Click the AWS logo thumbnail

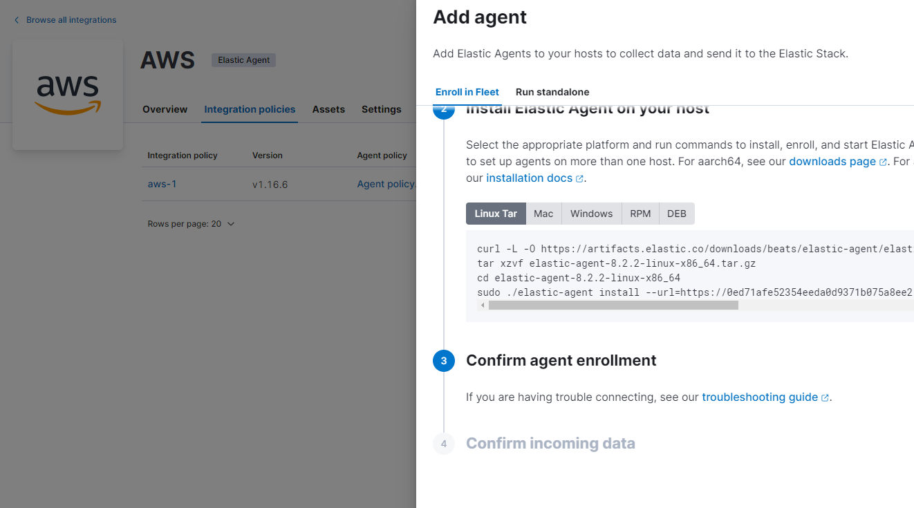pos(68,95)
